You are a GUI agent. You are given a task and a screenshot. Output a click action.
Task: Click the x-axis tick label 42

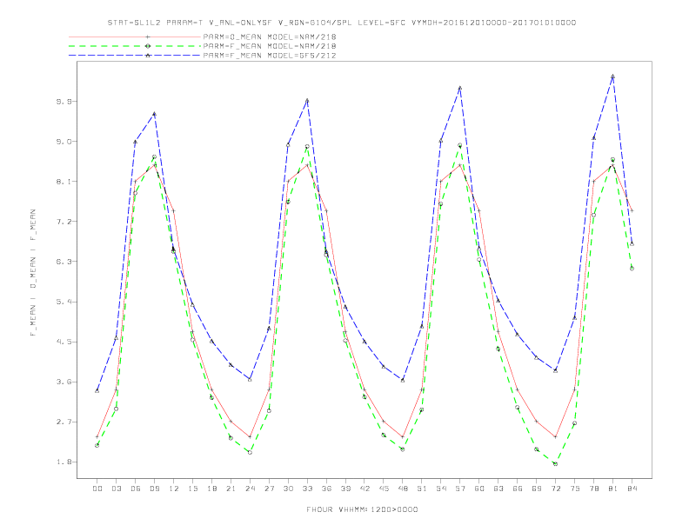pos(365,489)
